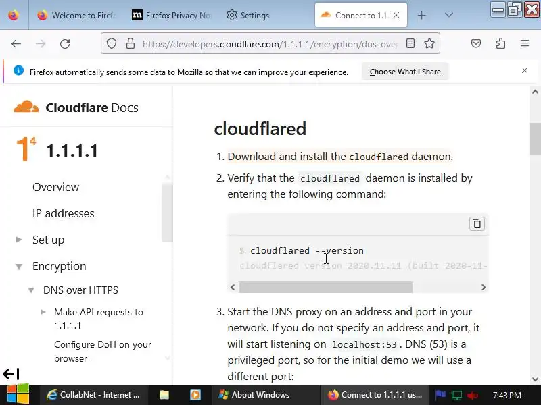Open the IP addresses sidebar page
This screenshot has height=405, width=541.
pos(63,213)
